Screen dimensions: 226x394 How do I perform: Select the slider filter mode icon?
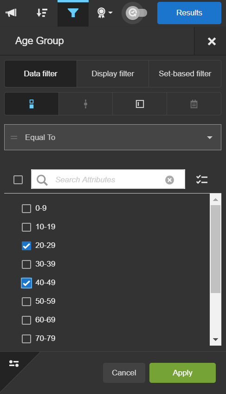[86, 104]
